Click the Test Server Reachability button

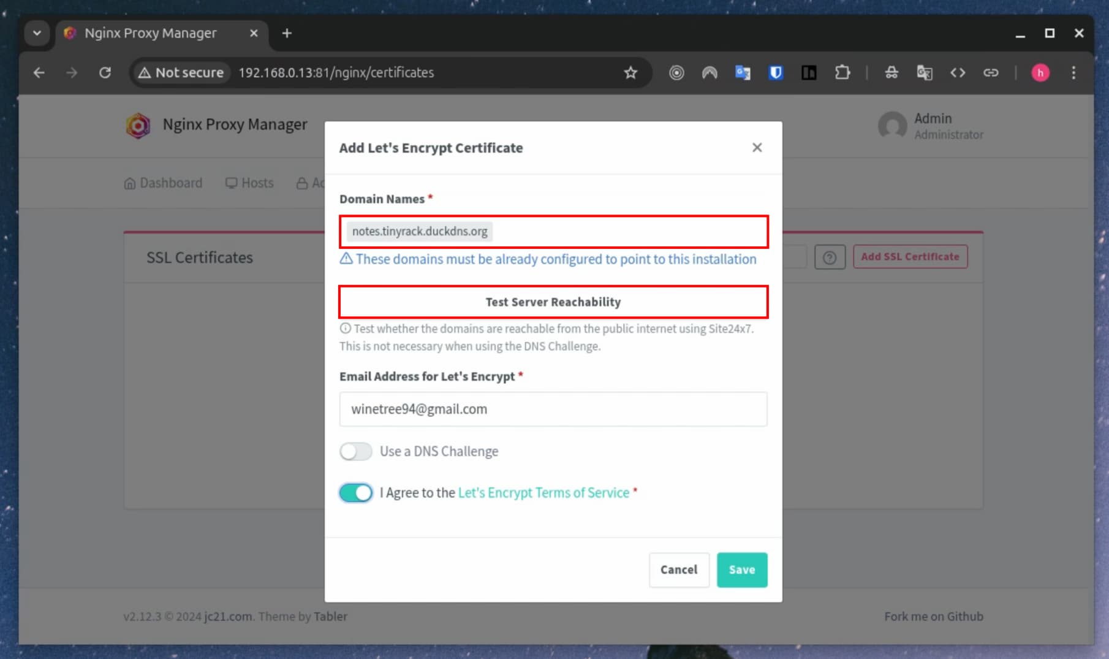coord(553,302)
